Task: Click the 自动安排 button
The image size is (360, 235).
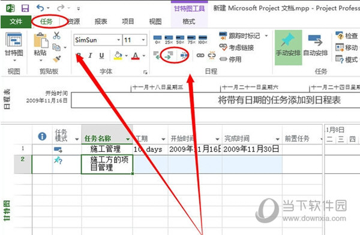Action: point(315,47)
